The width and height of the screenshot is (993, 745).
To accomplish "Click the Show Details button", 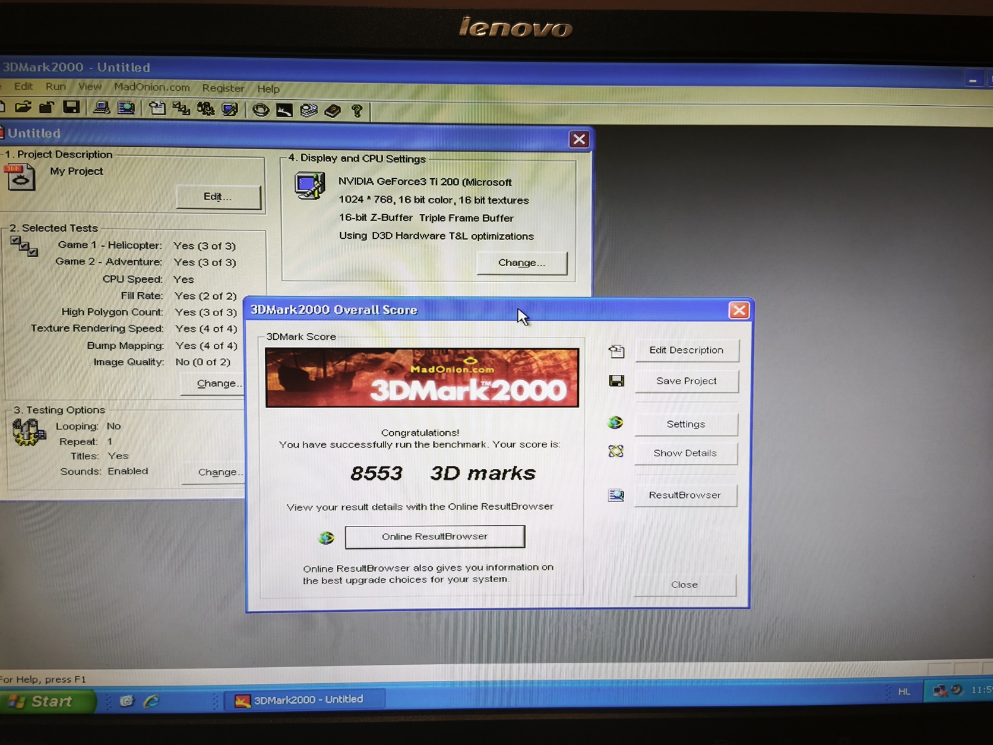I will click(685, 453).
